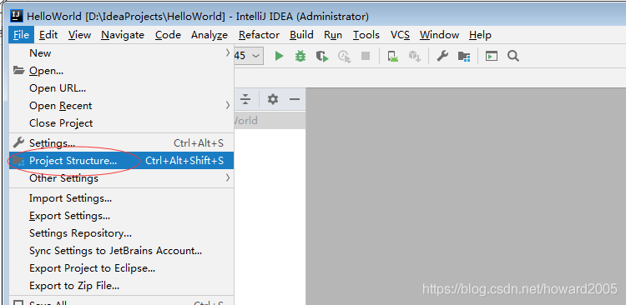Click Save All menu entry
The image size is (626, 305).
121,302
